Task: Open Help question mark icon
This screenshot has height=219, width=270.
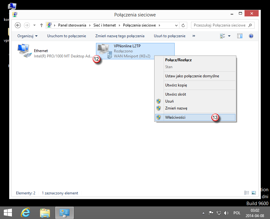Action: click(x=251, y=36)
